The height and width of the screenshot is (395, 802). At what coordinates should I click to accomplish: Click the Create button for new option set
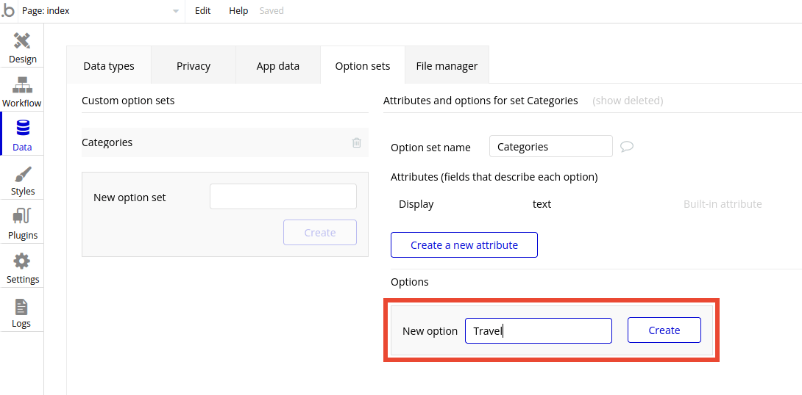tap(319, 232)
